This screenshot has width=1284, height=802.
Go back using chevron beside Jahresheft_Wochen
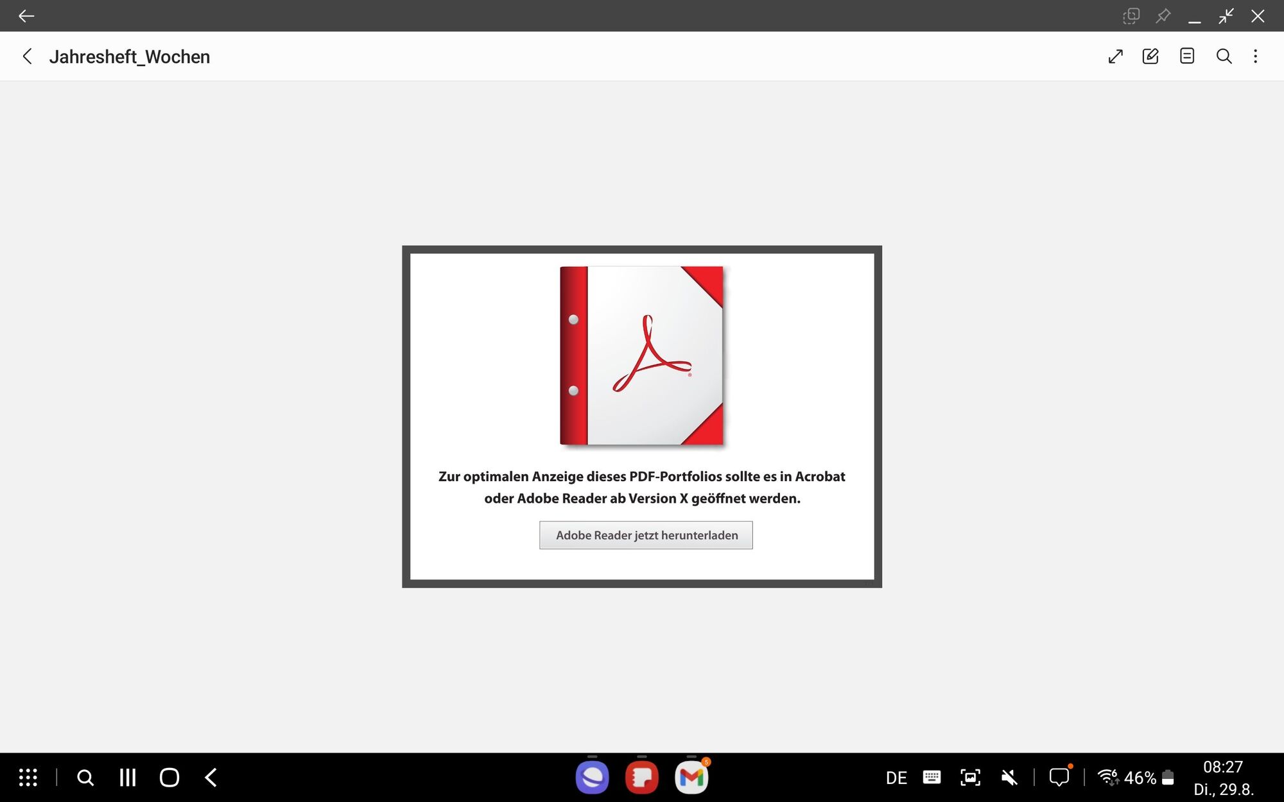pos(27,56)
